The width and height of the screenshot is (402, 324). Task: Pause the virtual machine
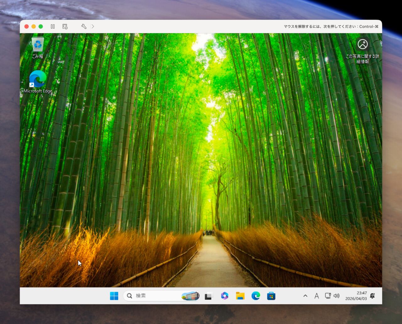pyautogui.click(x=53, y=27)
